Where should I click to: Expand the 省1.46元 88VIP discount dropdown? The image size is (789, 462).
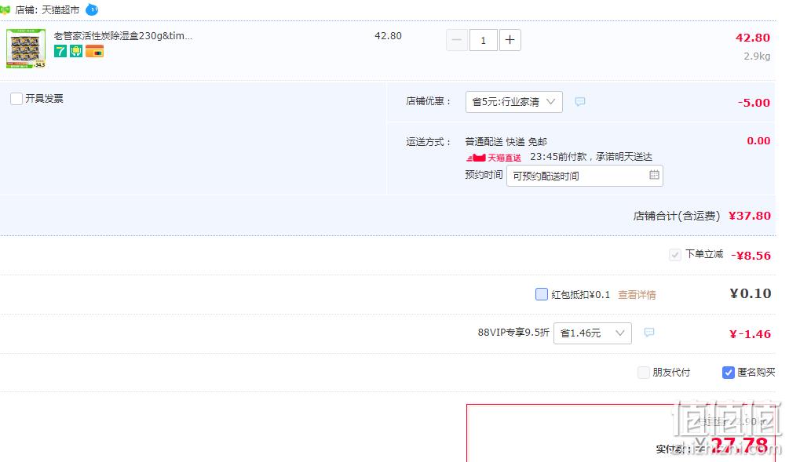click(x=592, y=333)
